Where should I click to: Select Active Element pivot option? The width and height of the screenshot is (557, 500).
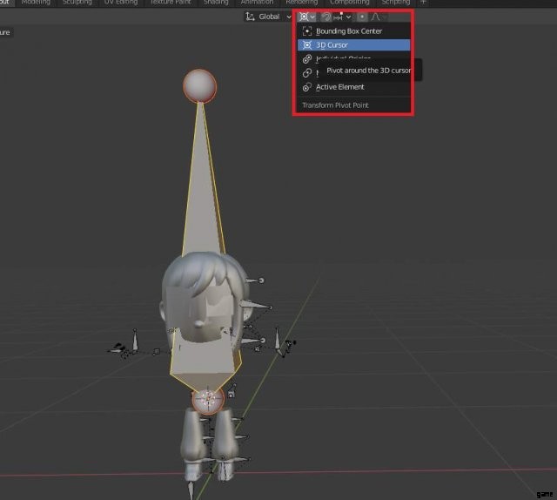coord(339,87)
